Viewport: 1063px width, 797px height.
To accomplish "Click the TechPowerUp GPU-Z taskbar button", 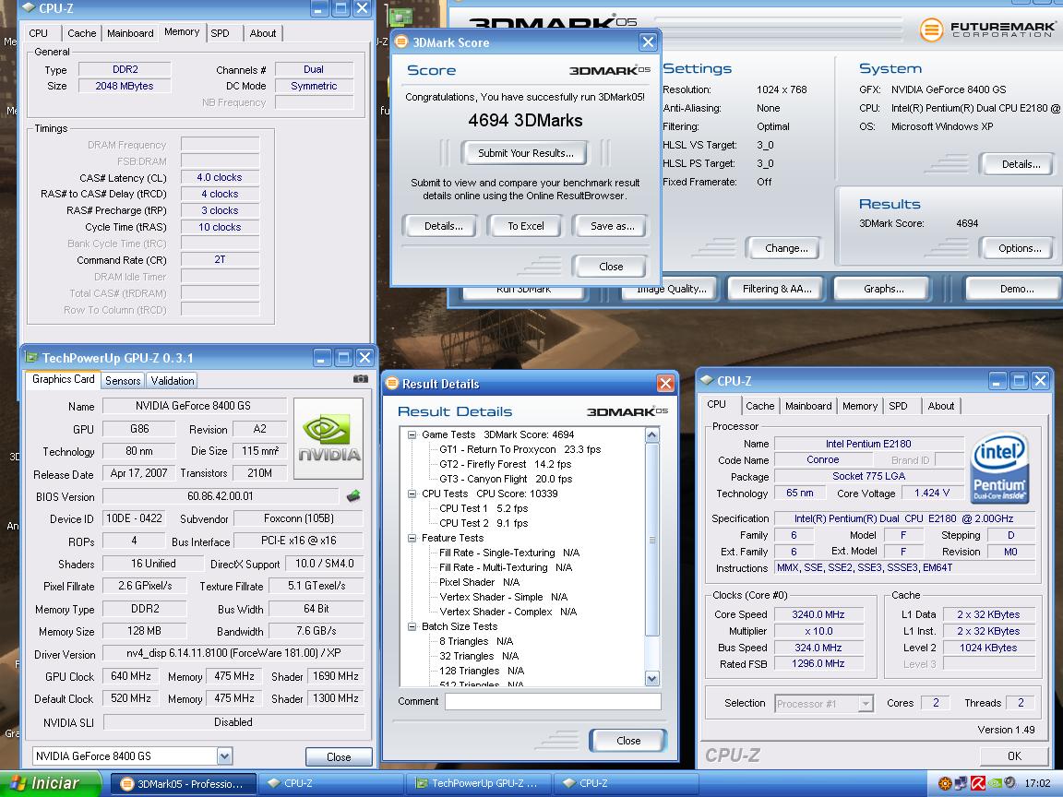I will pyautogui.click(x=477, y=783).
